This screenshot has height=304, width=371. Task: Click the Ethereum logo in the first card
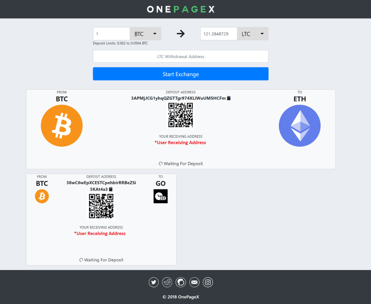pyautogui.click(x=300, y=126)
